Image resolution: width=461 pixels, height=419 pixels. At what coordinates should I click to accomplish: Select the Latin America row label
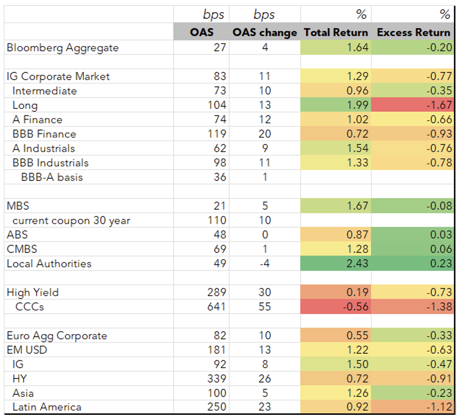click(47, 407)
